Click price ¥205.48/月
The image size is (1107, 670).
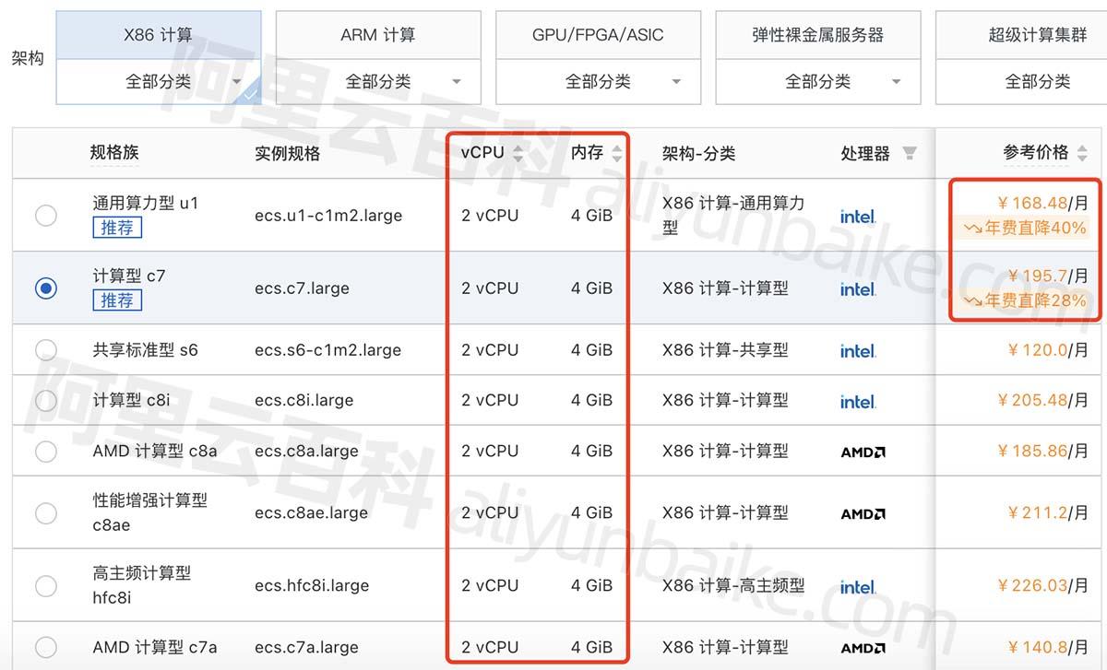(1042, 401)
